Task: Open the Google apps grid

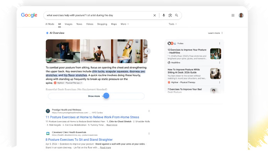Action: 233,15
